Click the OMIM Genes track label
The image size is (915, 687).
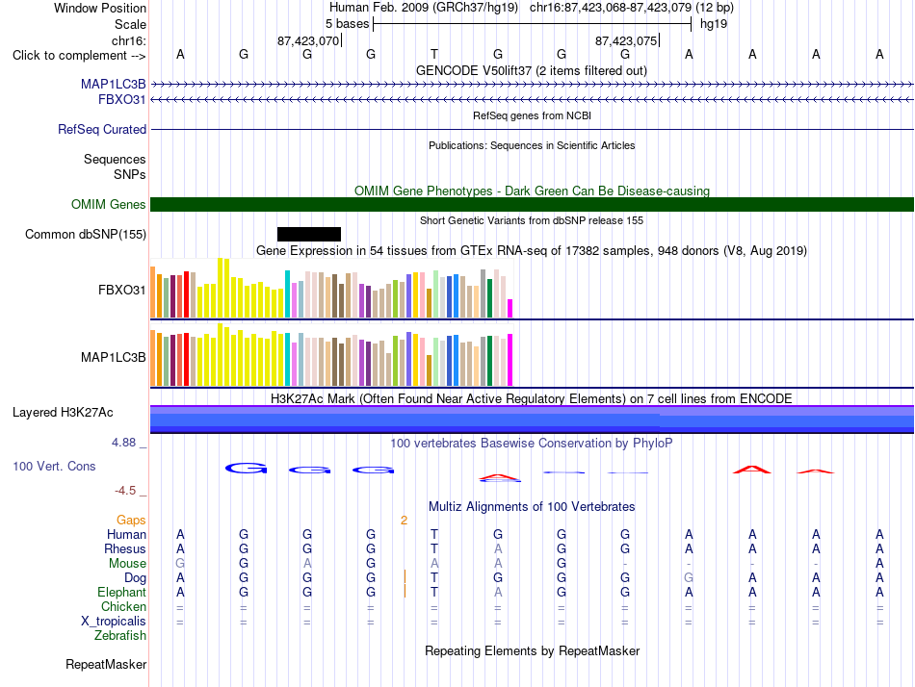[109, 205]
